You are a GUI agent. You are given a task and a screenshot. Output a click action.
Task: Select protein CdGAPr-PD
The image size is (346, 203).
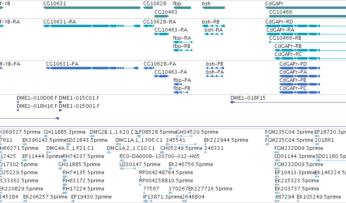tap(300, 68)
